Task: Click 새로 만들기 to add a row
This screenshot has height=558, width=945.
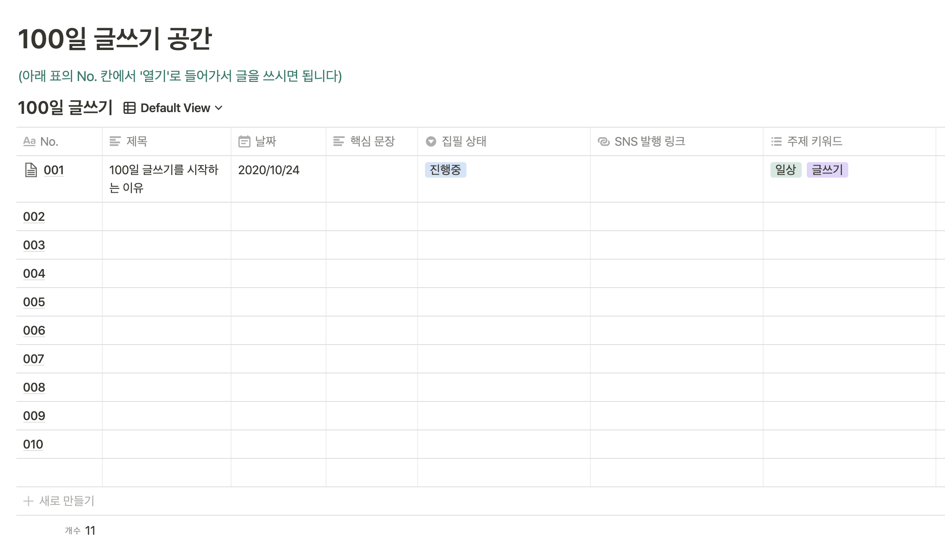Action: click(x=67, y=501)
